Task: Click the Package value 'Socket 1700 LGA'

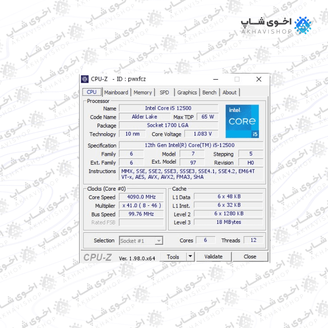Action: (x=169, y=125)
